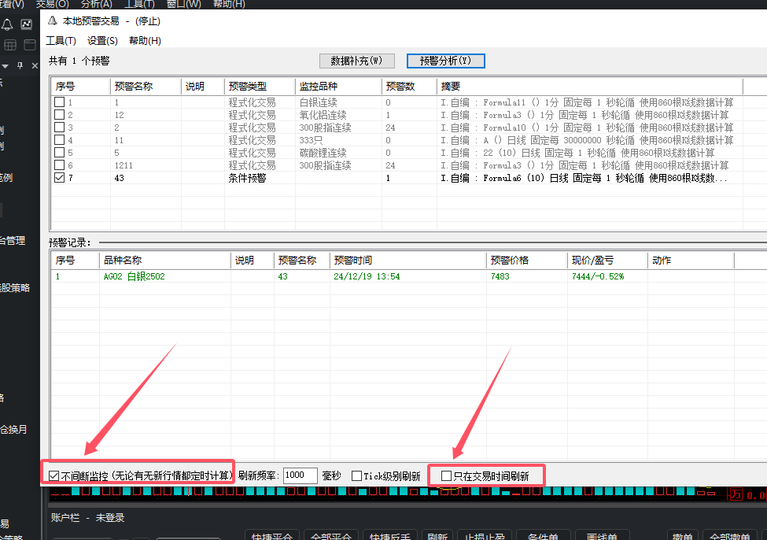Open the 设置(S) menu in dialog
767x540 pixels.
pos(102,41)
